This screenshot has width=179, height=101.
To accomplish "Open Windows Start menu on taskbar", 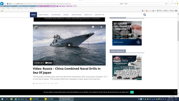I will 2,99.
